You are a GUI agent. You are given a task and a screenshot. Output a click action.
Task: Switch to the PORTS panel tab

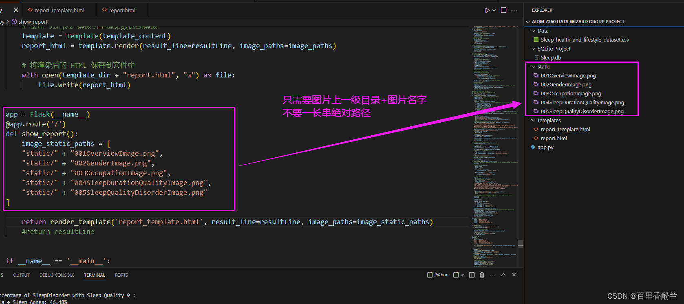pyautogui.click(x=121, y=275)
